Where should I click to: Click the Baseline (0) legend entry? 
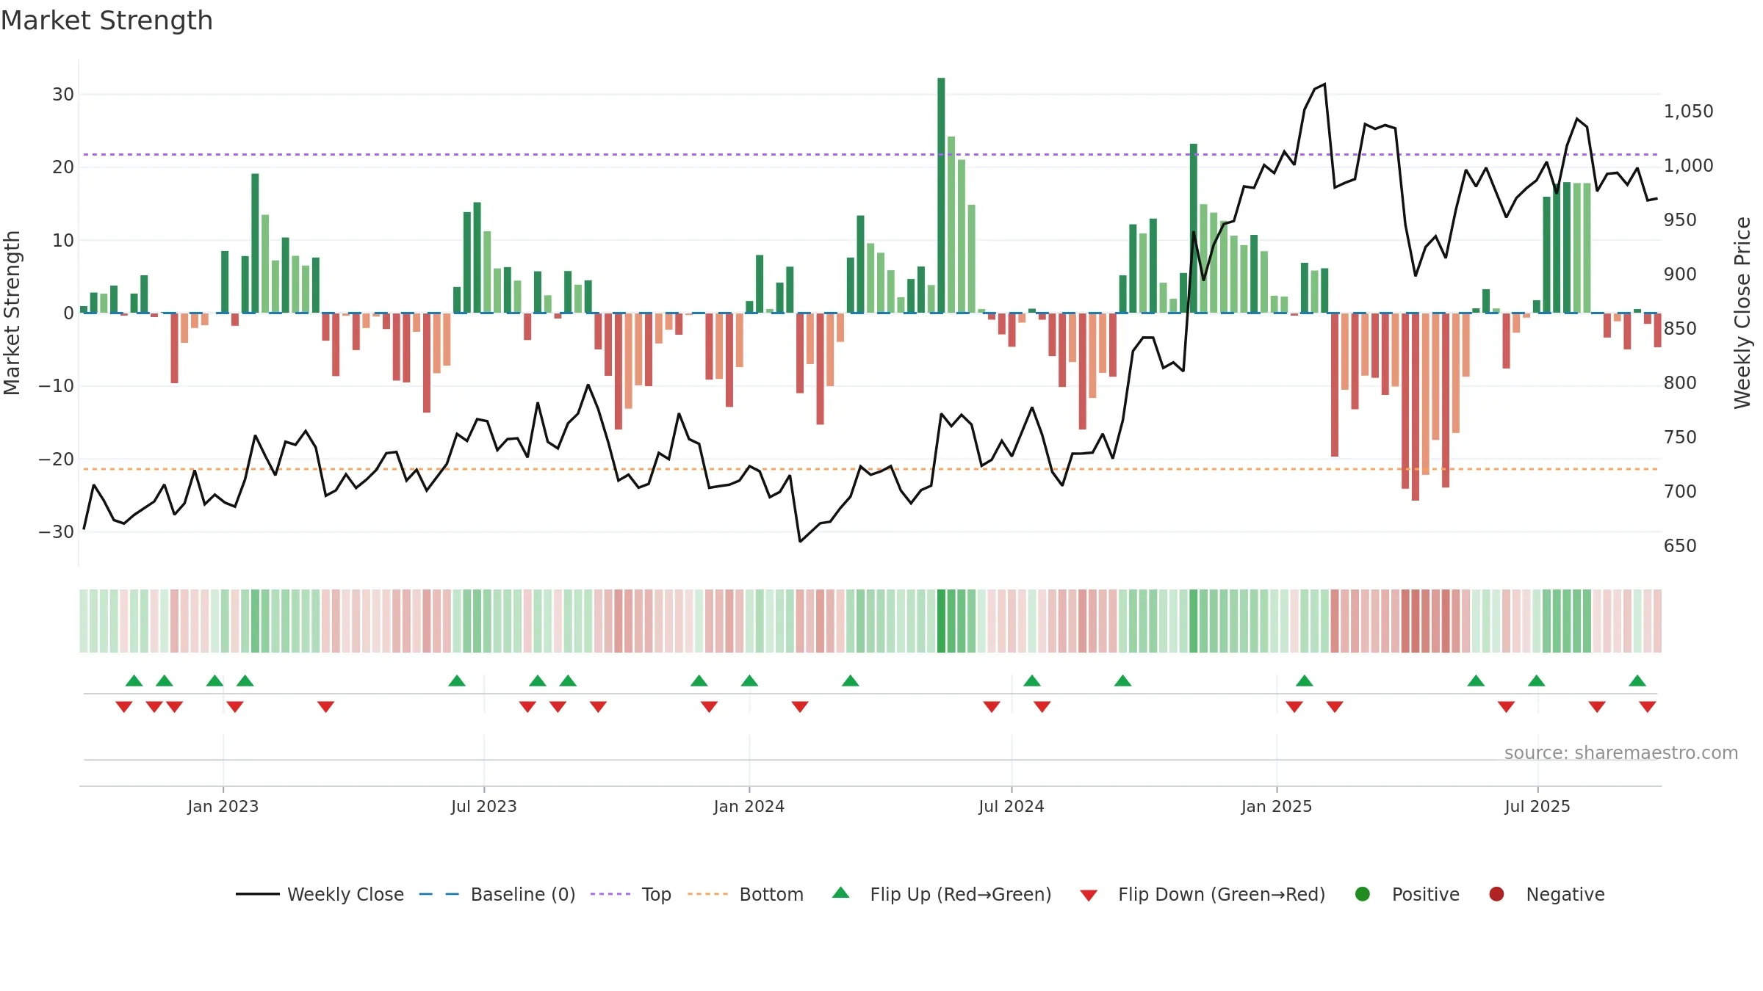pyautogui.click(x=497, y=894)
